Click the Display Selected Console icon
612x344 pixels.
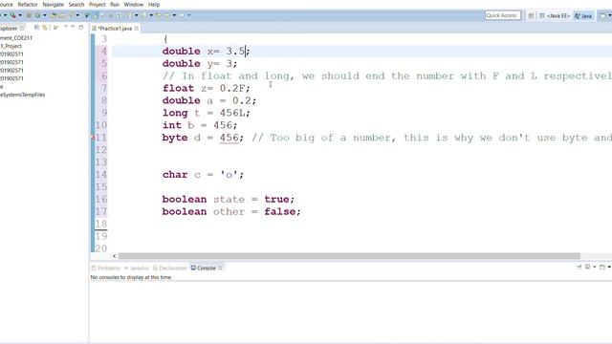pos(587,267)
